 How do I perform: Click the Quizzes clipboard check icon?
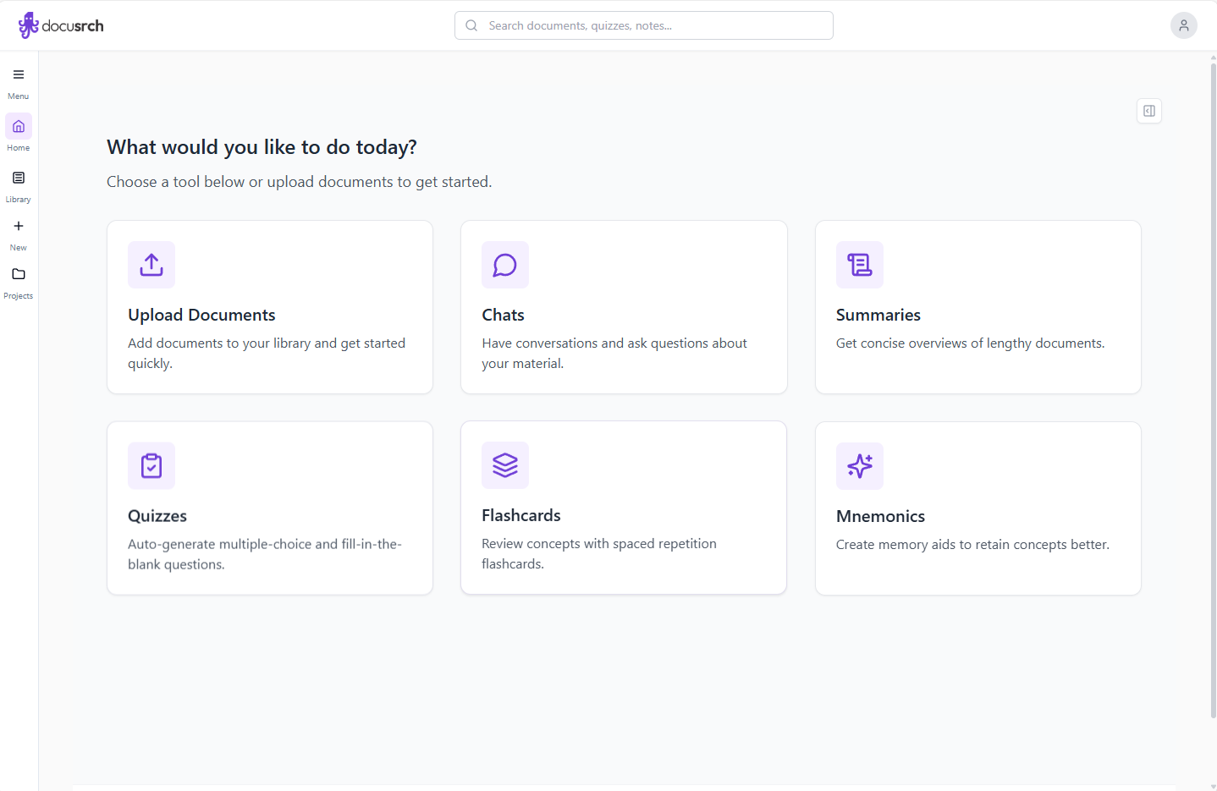151,466
